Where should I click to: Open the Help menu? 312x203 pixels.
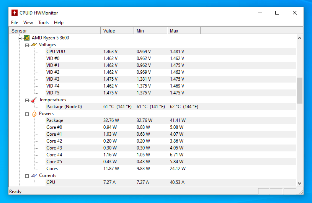(59, 23)
